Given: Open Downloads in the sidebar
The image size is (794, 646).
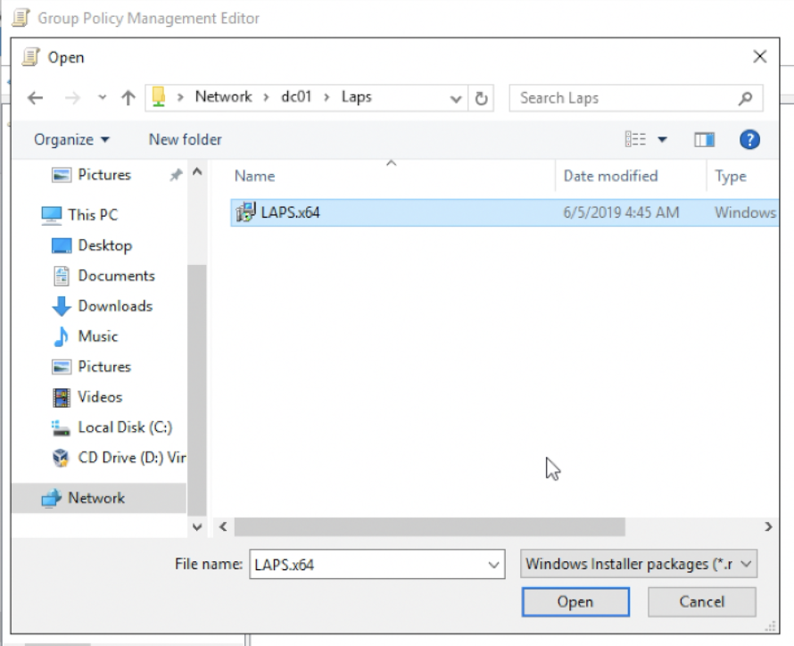Looking at the screenshot, I should point(115,306).
